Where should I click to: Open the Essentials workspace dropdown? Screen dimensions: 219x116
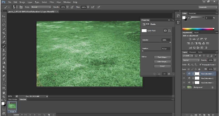(x=208, y=7)
